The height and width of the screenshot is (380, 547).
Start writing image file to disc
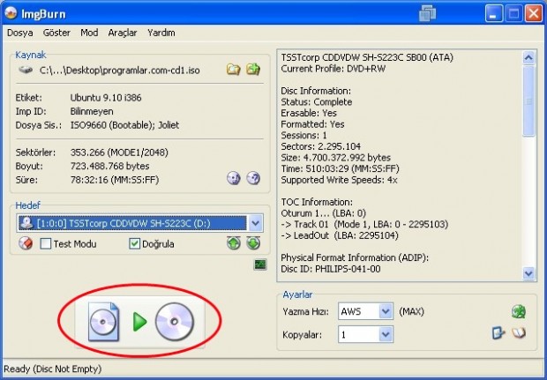140,322
